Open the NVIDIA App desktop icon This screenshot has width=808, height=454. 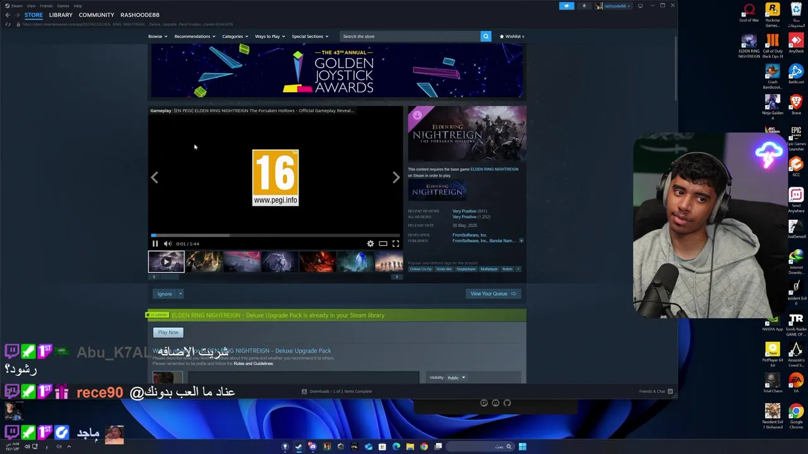click(773, 324)
